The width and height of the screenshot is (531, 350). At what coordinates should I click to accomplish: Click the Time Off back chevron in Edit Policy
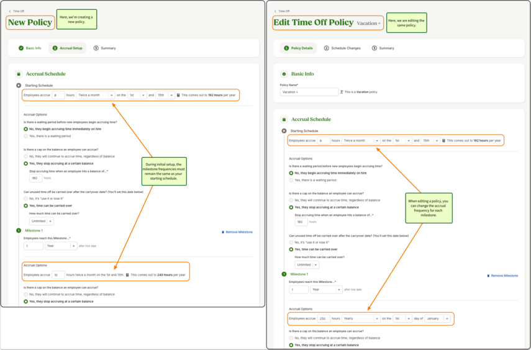click(275, 11)
